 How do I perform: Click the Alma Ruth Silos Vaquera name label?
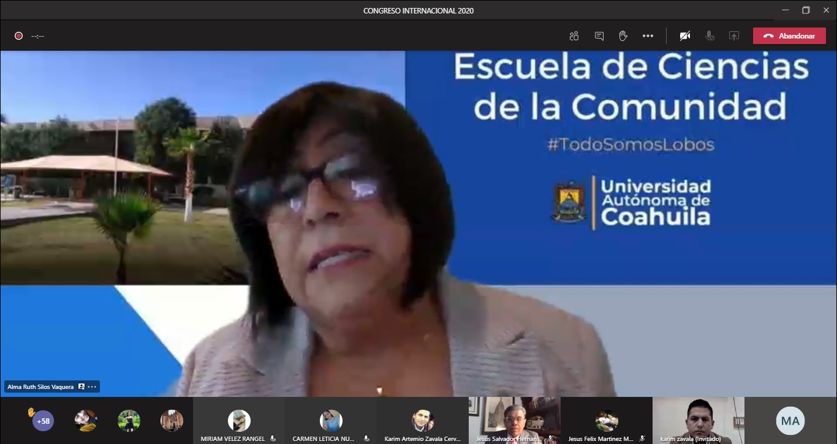coord(40,387)
